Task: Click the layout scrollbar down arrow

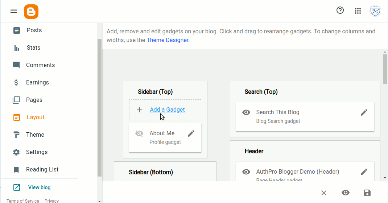Action: click(x=385, y=178)
